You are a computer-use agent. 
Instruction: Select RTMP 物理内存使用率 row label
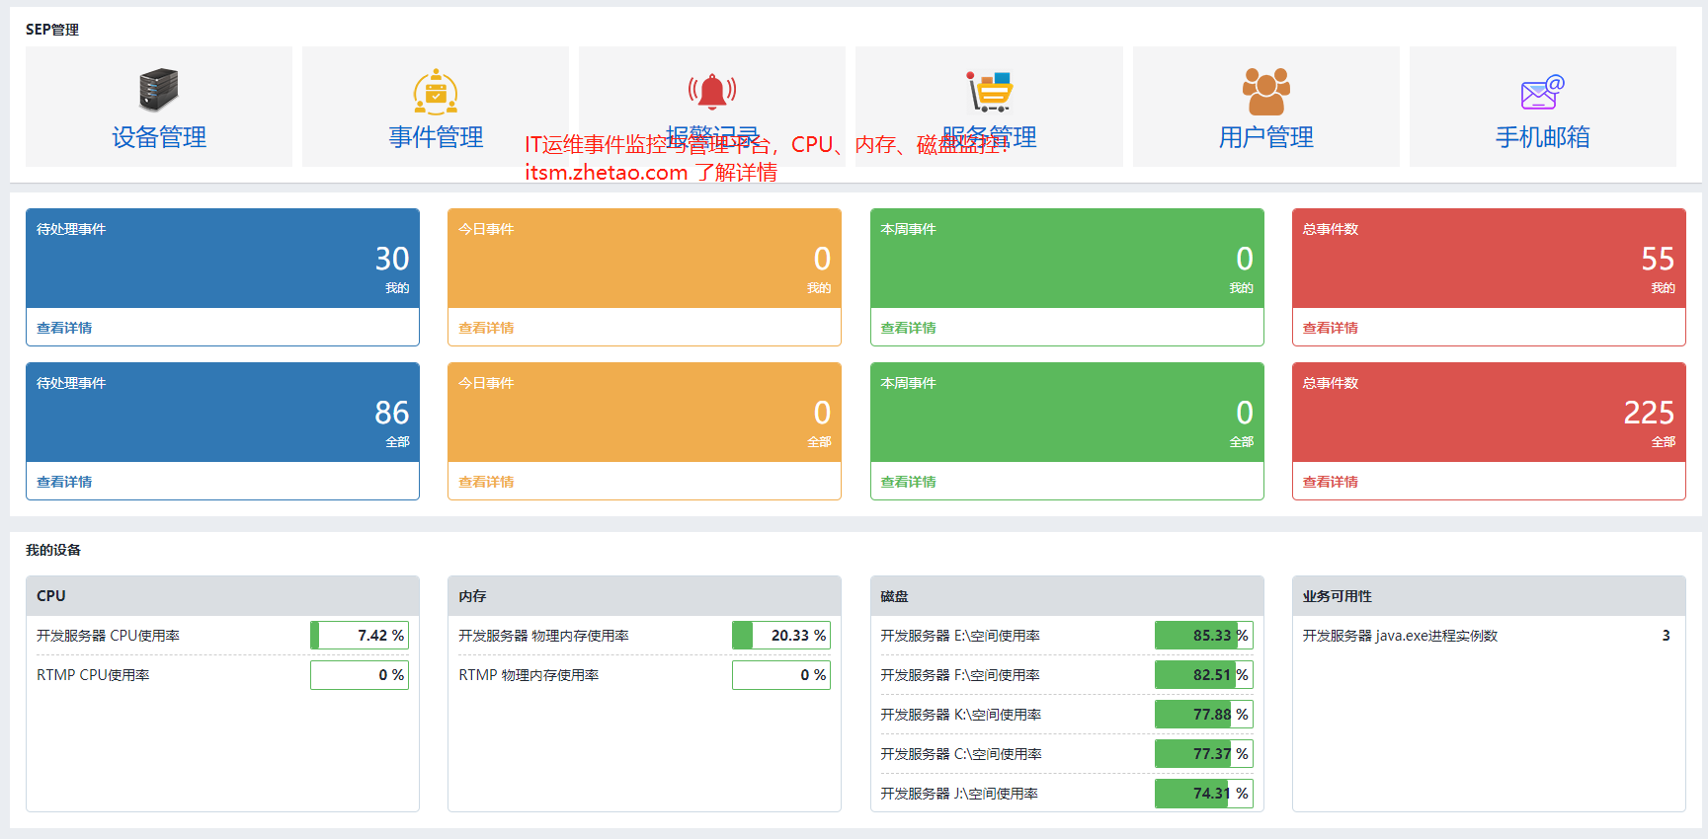529,675
